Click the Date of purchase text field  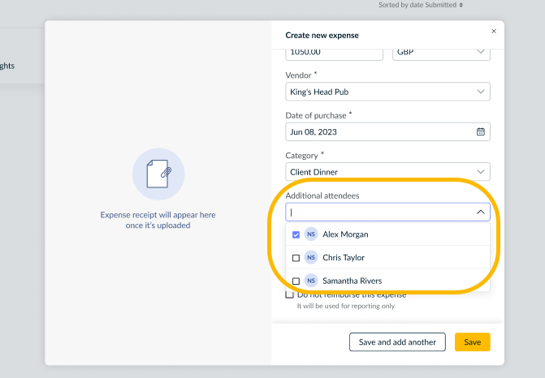tap(378, 131)
